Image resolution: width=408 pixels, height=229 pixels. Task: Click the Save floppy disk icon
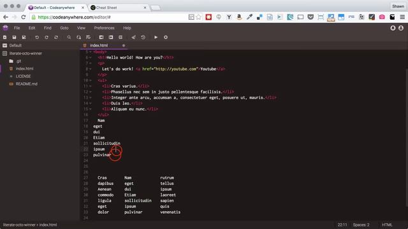[14, 38]
